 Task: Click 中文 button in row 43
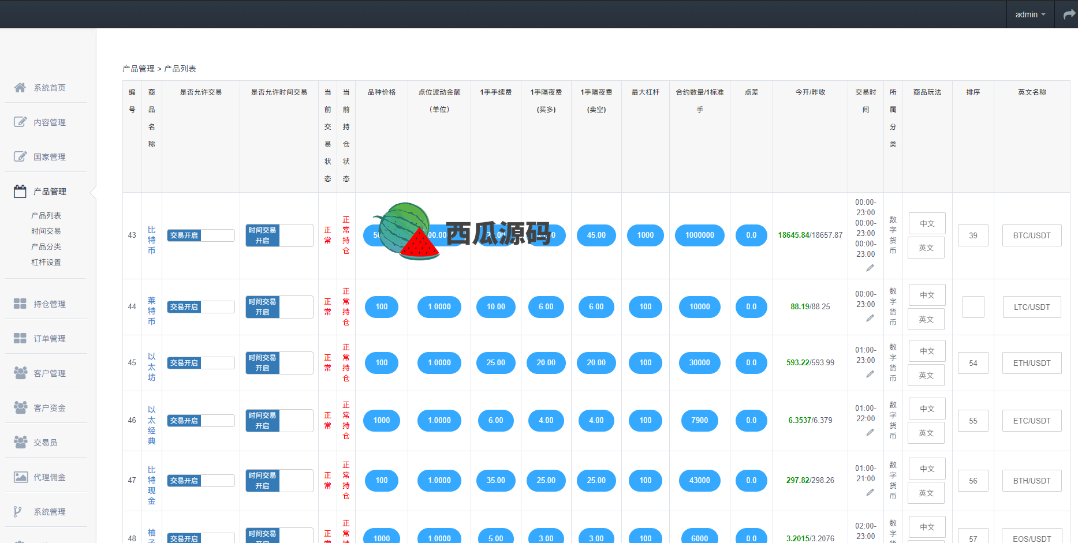tap(927, 223)
